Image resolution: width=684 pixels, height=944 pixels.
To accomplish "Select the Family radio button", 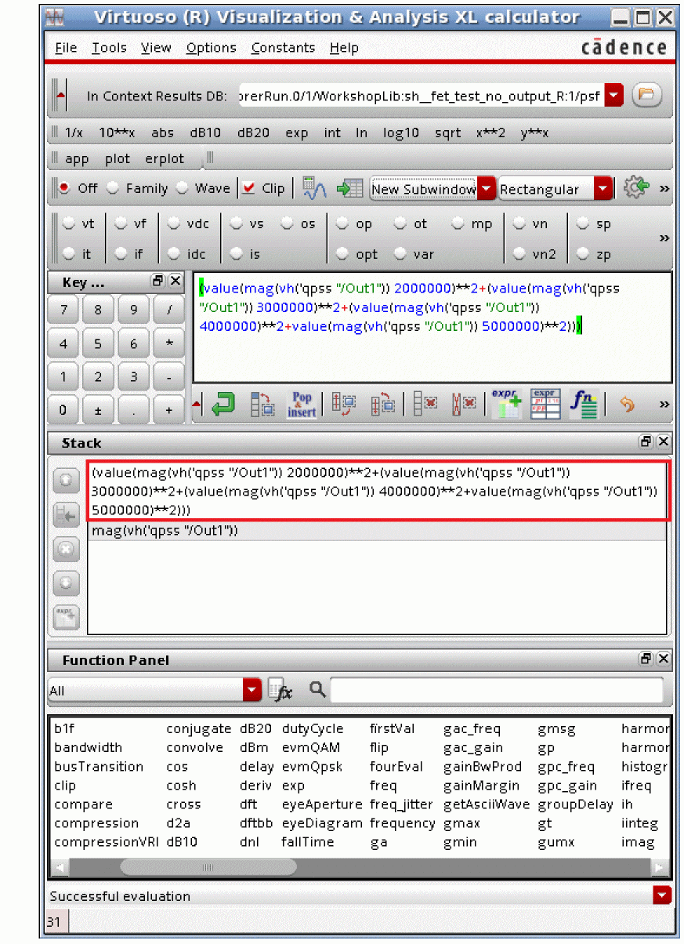I will (114, 188).
